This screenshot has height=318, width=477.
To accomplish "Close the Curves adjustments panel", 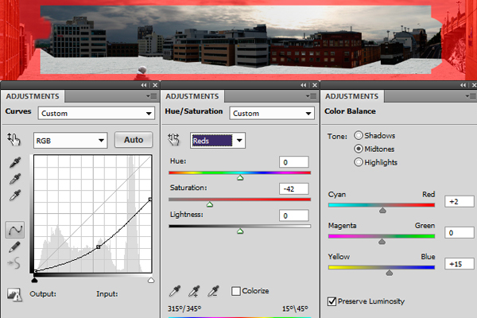I will point(155,85).
